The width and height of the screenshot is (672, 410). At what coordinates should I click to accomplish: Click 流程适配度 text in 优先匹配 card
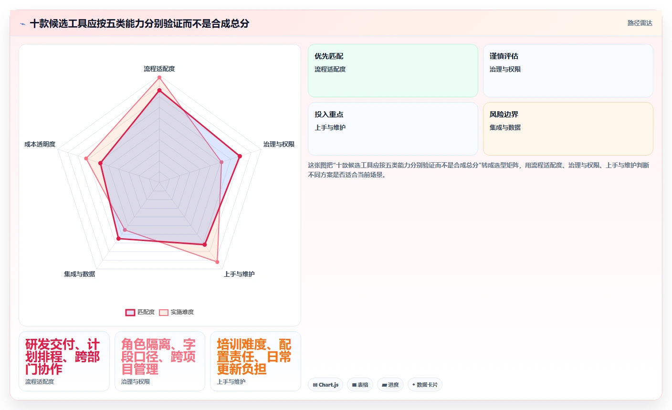[330, 69]
